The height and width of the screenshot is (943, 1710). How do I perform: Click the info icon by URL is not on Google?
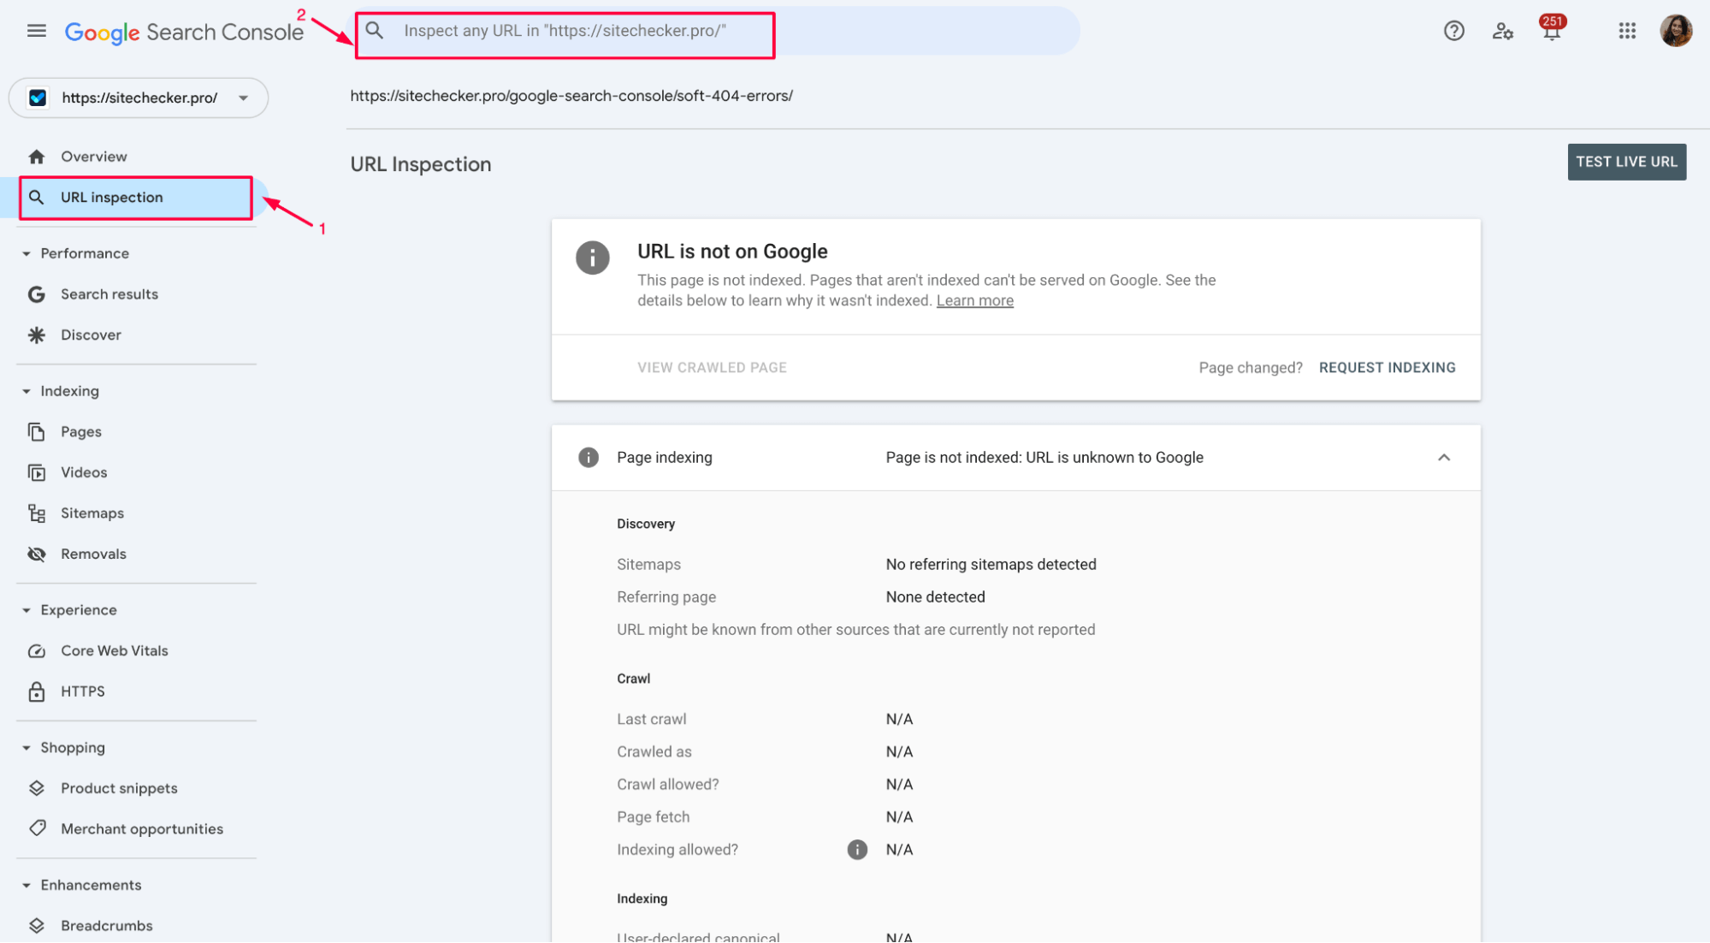pyautogui.click(x=592, y=258)
